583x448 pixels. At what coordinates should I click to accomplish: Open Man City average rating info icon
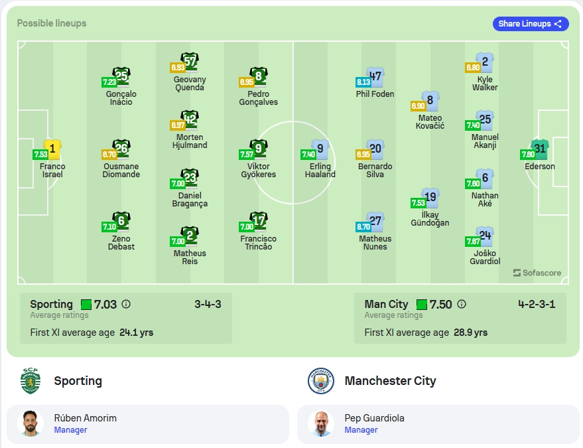coord(462,304)
